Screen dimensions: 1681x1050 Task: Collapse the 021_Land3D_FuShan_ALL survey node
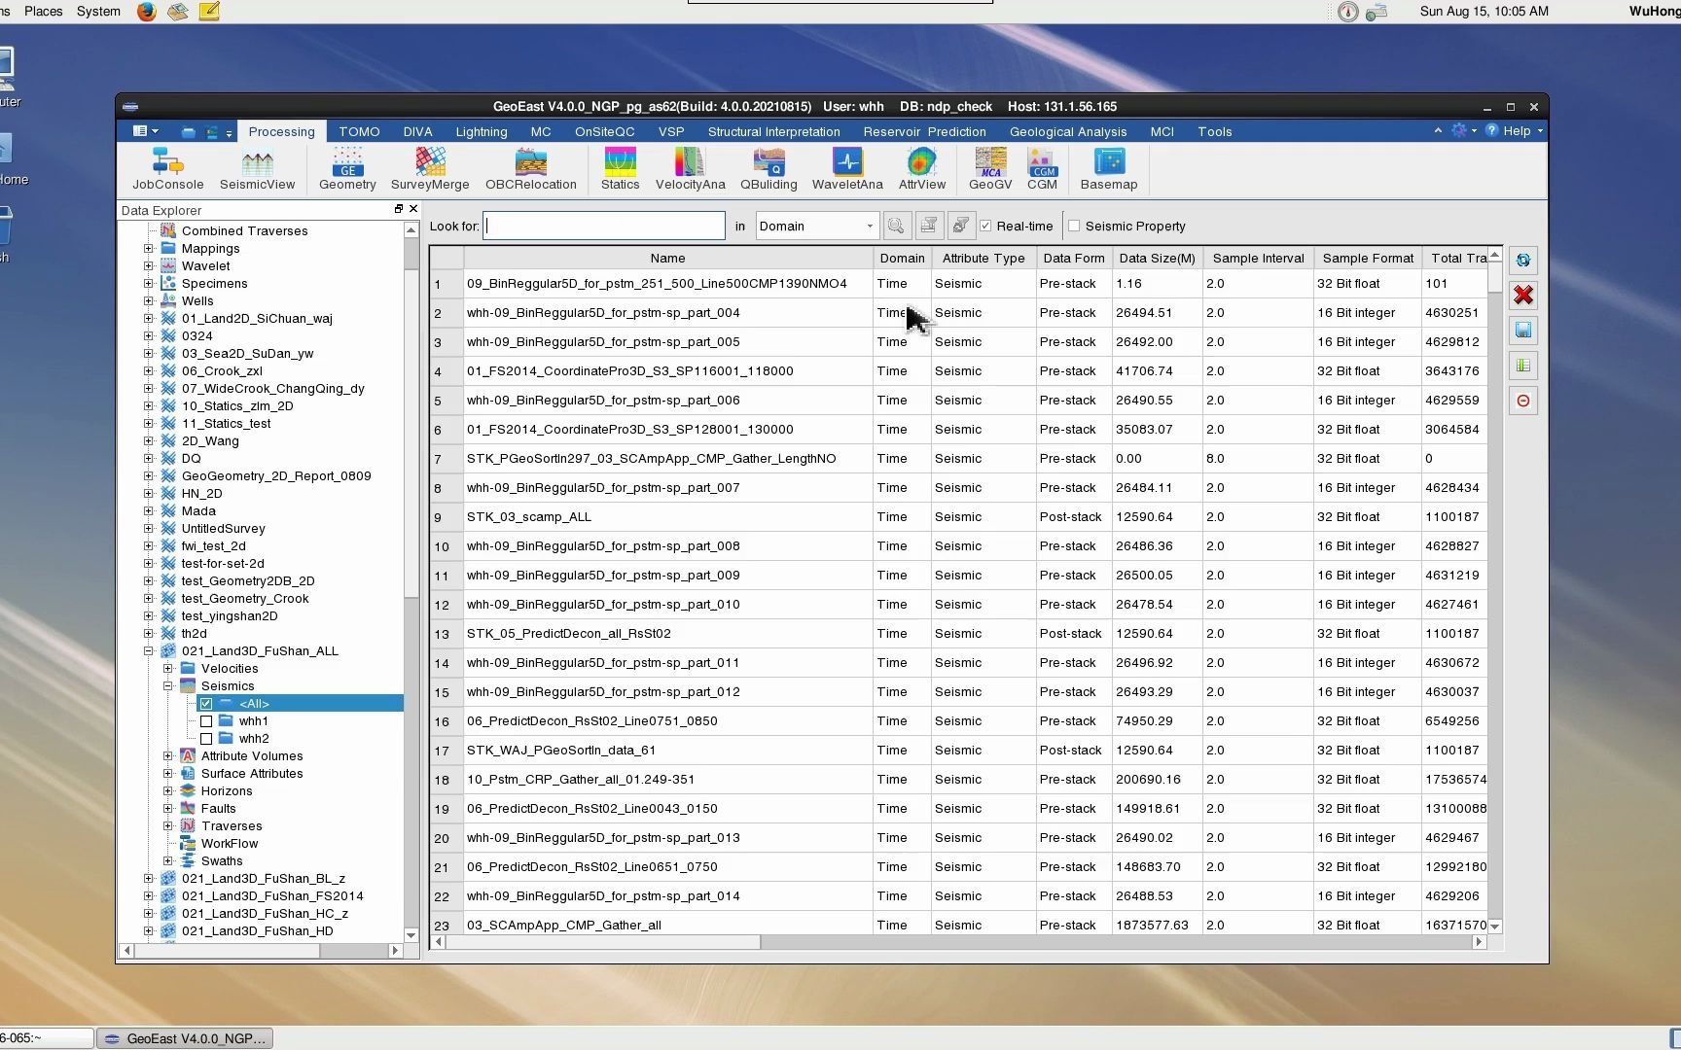(x=149, y=651)
